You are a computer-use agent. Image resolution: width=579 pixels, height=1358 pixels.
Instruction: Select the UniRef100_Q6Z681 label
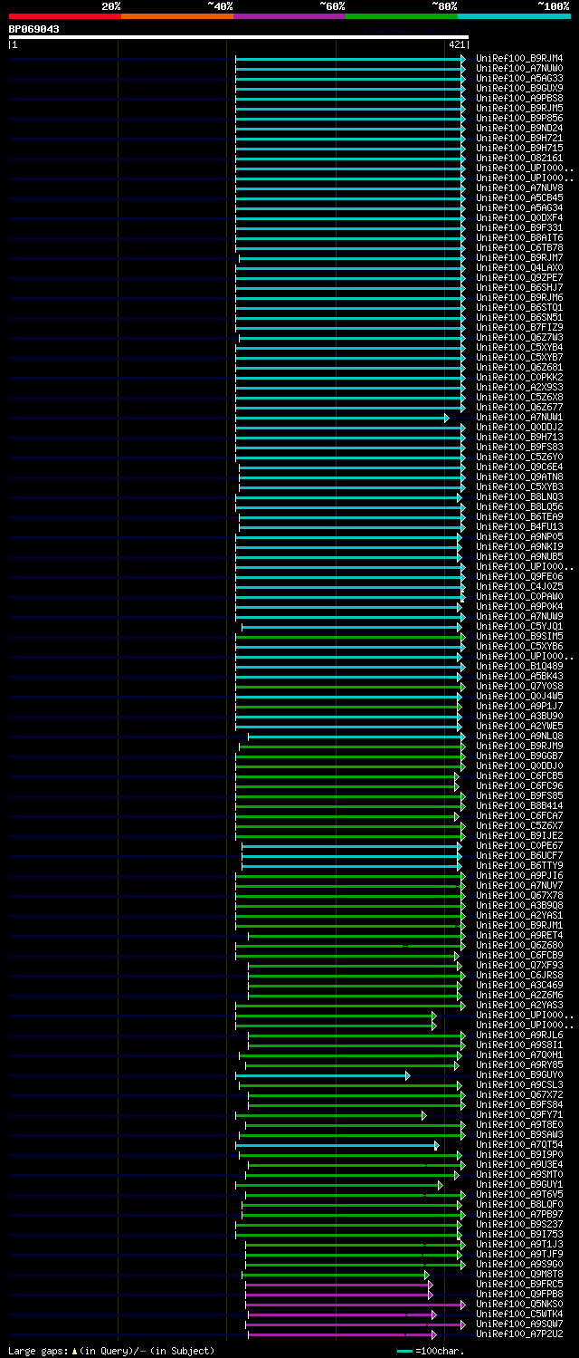(x=519, y=367)
